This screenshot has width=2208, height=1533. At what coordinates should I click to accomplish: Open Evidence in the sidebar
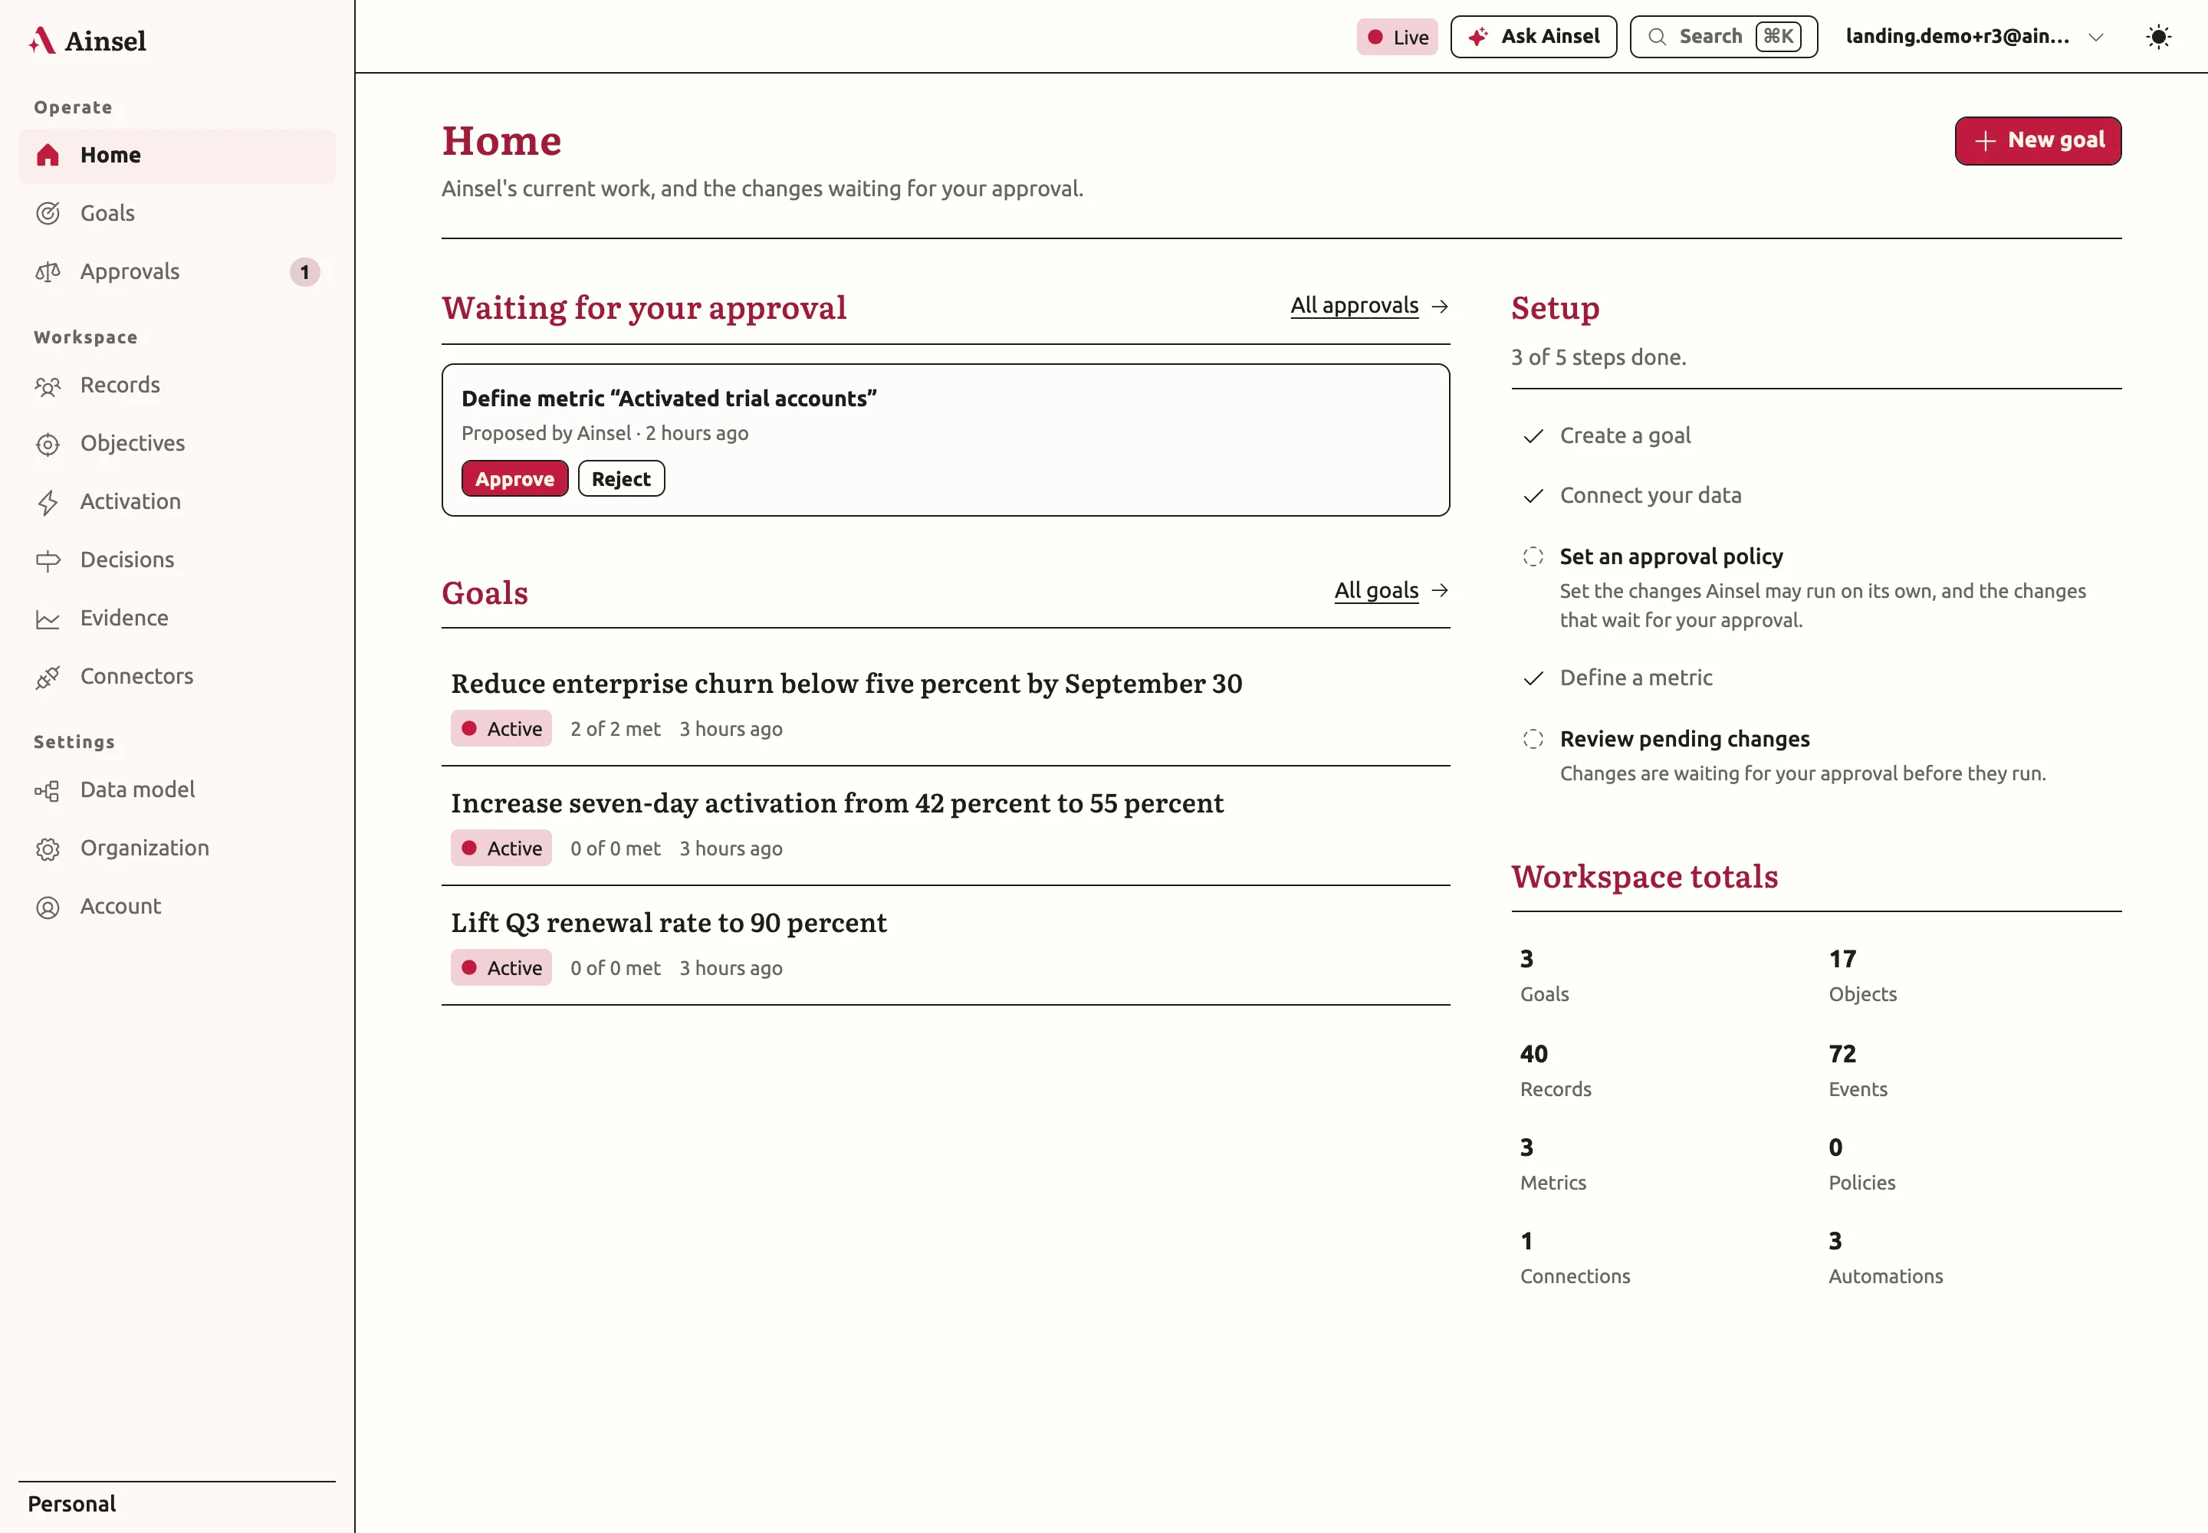177,618
